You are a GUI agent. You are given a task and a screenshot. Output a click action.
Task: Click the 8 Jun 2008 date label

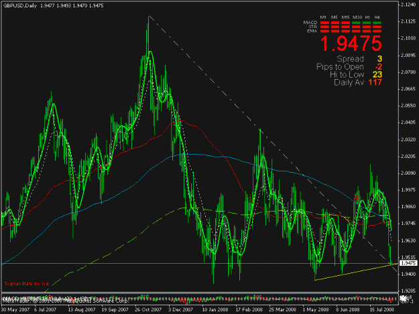pyautogui.click(x=348, y=309)
